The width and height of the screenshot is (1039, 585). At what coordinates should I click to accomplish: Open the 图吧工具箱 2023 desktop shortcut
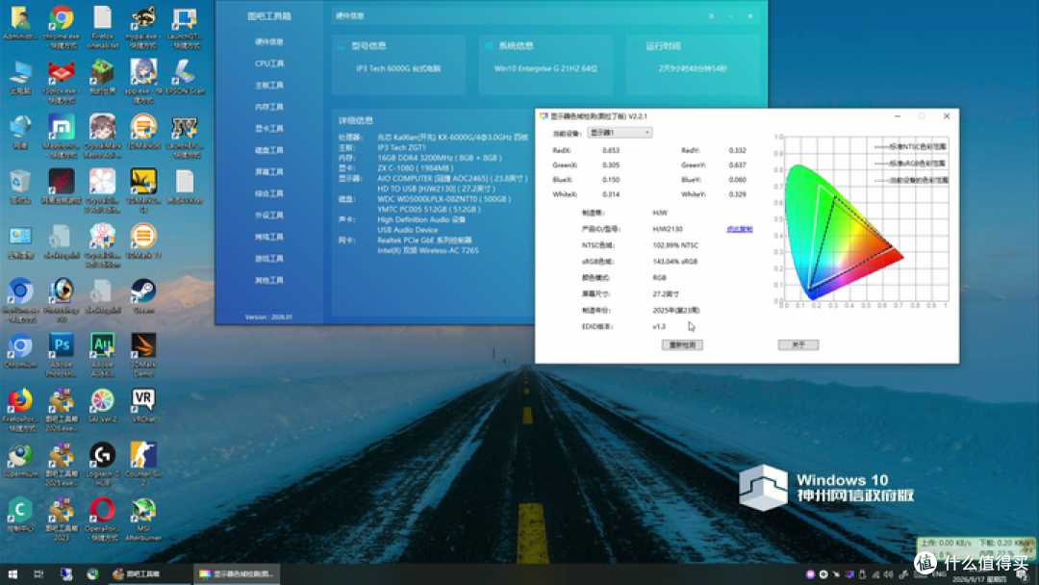(61, 520)
